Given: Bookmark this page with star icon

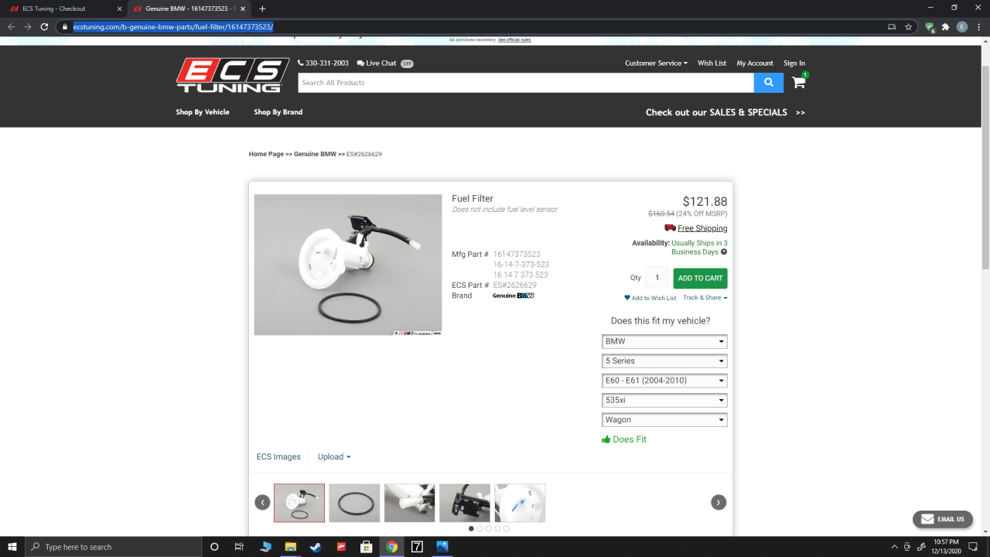Looking at the screenshot, I should [909, 26].
